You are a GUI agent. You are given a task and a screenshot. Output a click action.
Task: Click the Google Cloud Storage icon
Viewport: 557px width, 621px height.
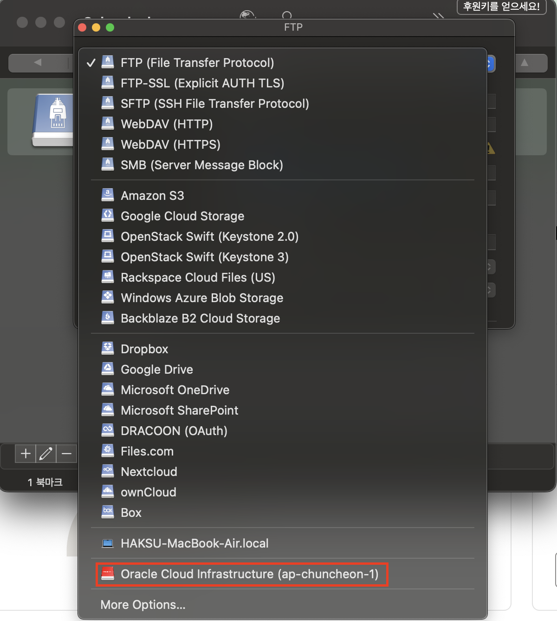point(108,216)
